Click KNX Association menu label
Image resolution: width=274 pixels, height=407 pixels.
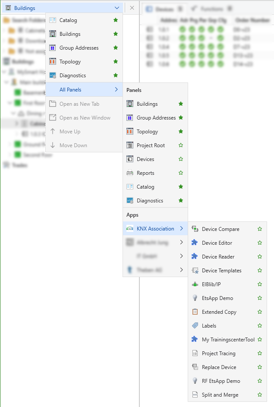[x=155, y=229]
